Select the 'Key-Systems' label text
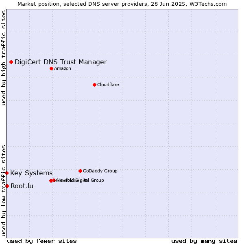This screenshot has height=244, width=244. point(31,173)
